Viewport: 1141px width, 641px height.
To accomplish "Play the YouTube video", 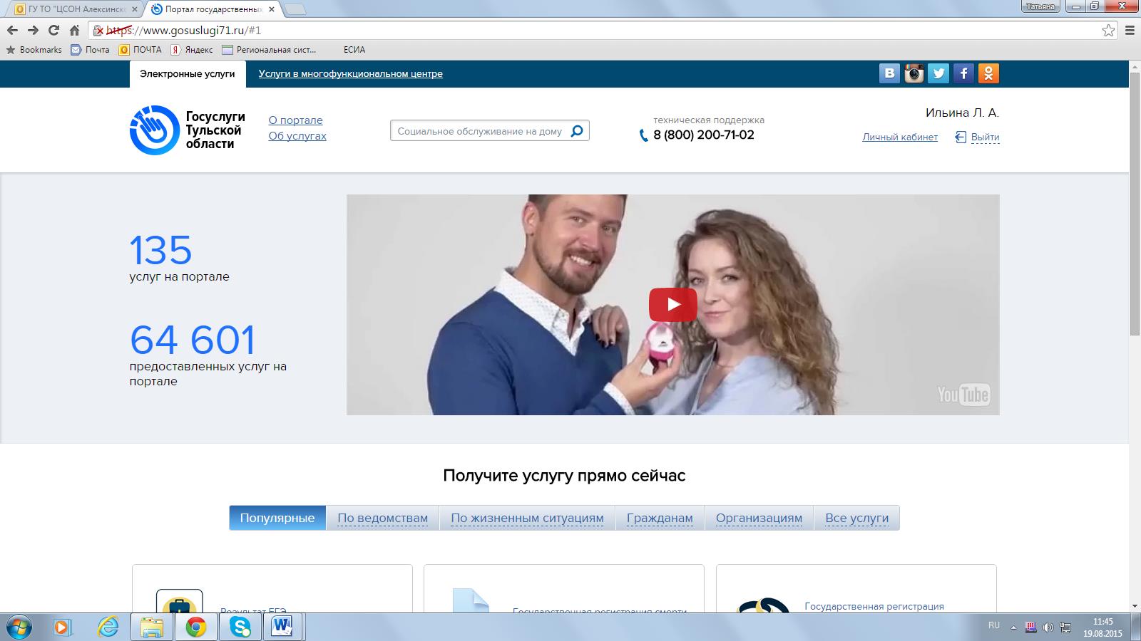I will pyautogui.click(x=672, y=305).
